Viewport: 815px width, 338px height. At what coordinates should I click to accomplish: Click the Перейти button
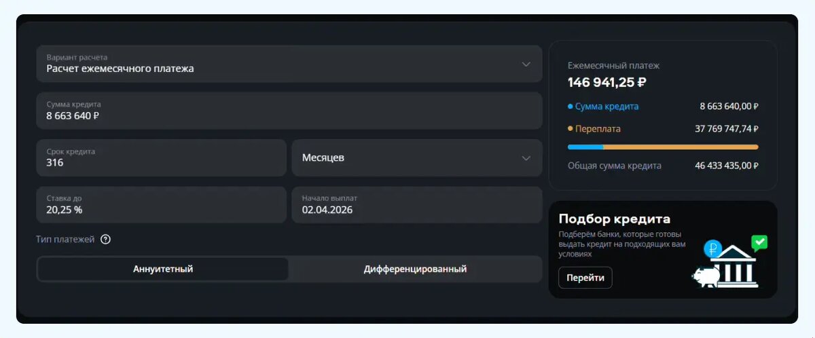[x=585, y=278]
